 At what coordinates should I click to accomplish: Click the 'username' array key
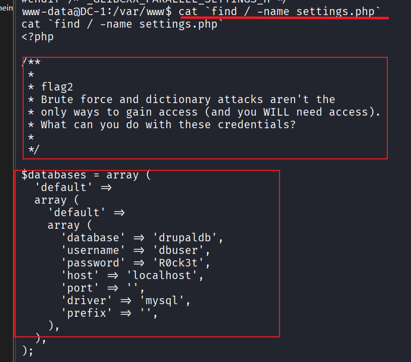[x=93, y=250]
